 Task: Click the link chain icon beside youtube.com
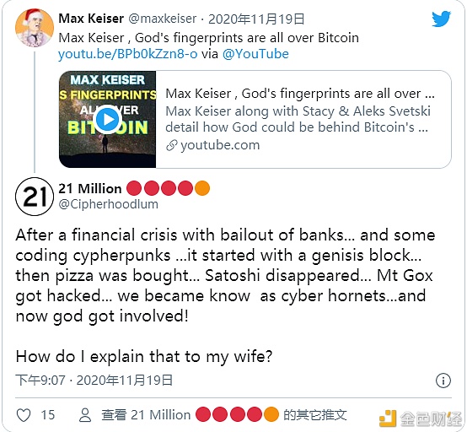tap(172, 145)
